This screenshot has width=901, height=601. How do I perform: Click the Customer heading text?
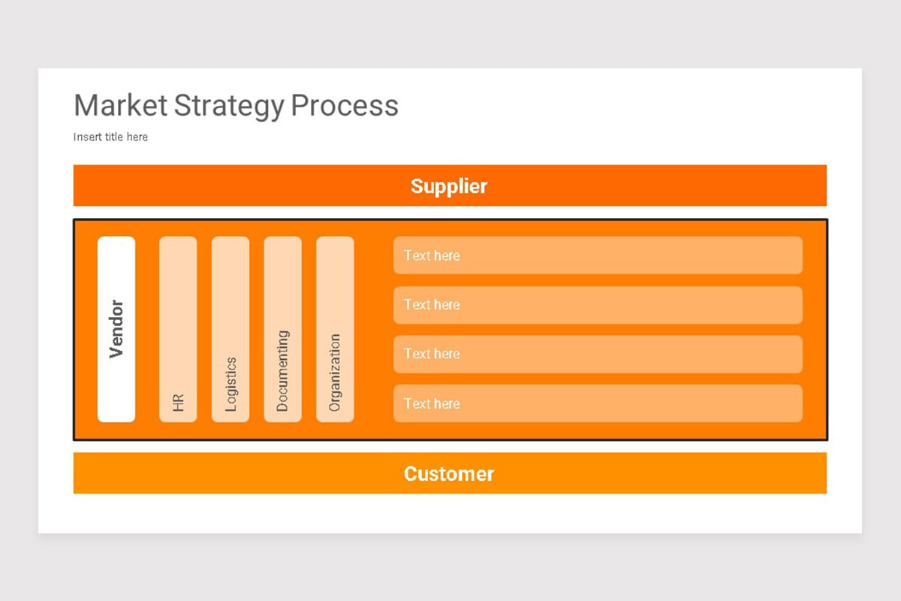point(449,473)
